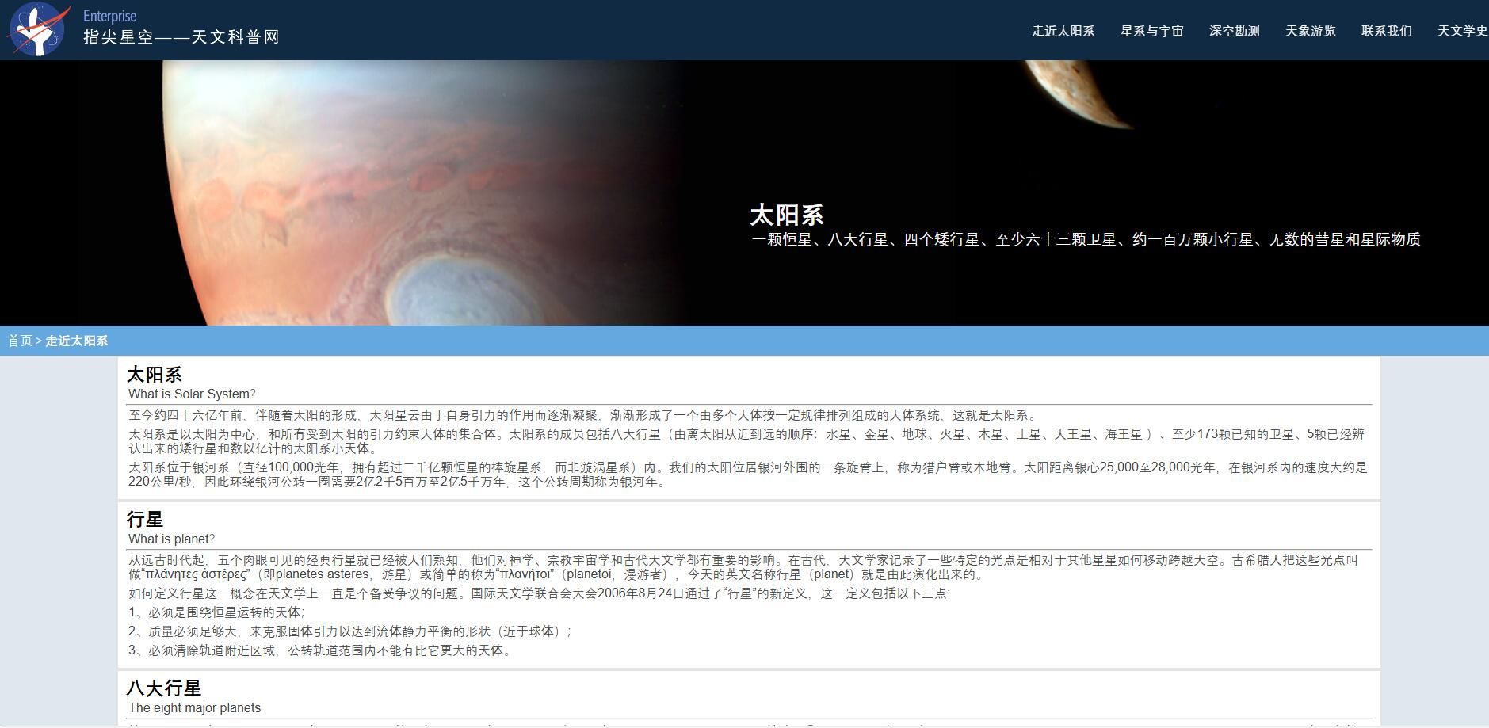Select the 八大行星 section heading

pos(163,688)
